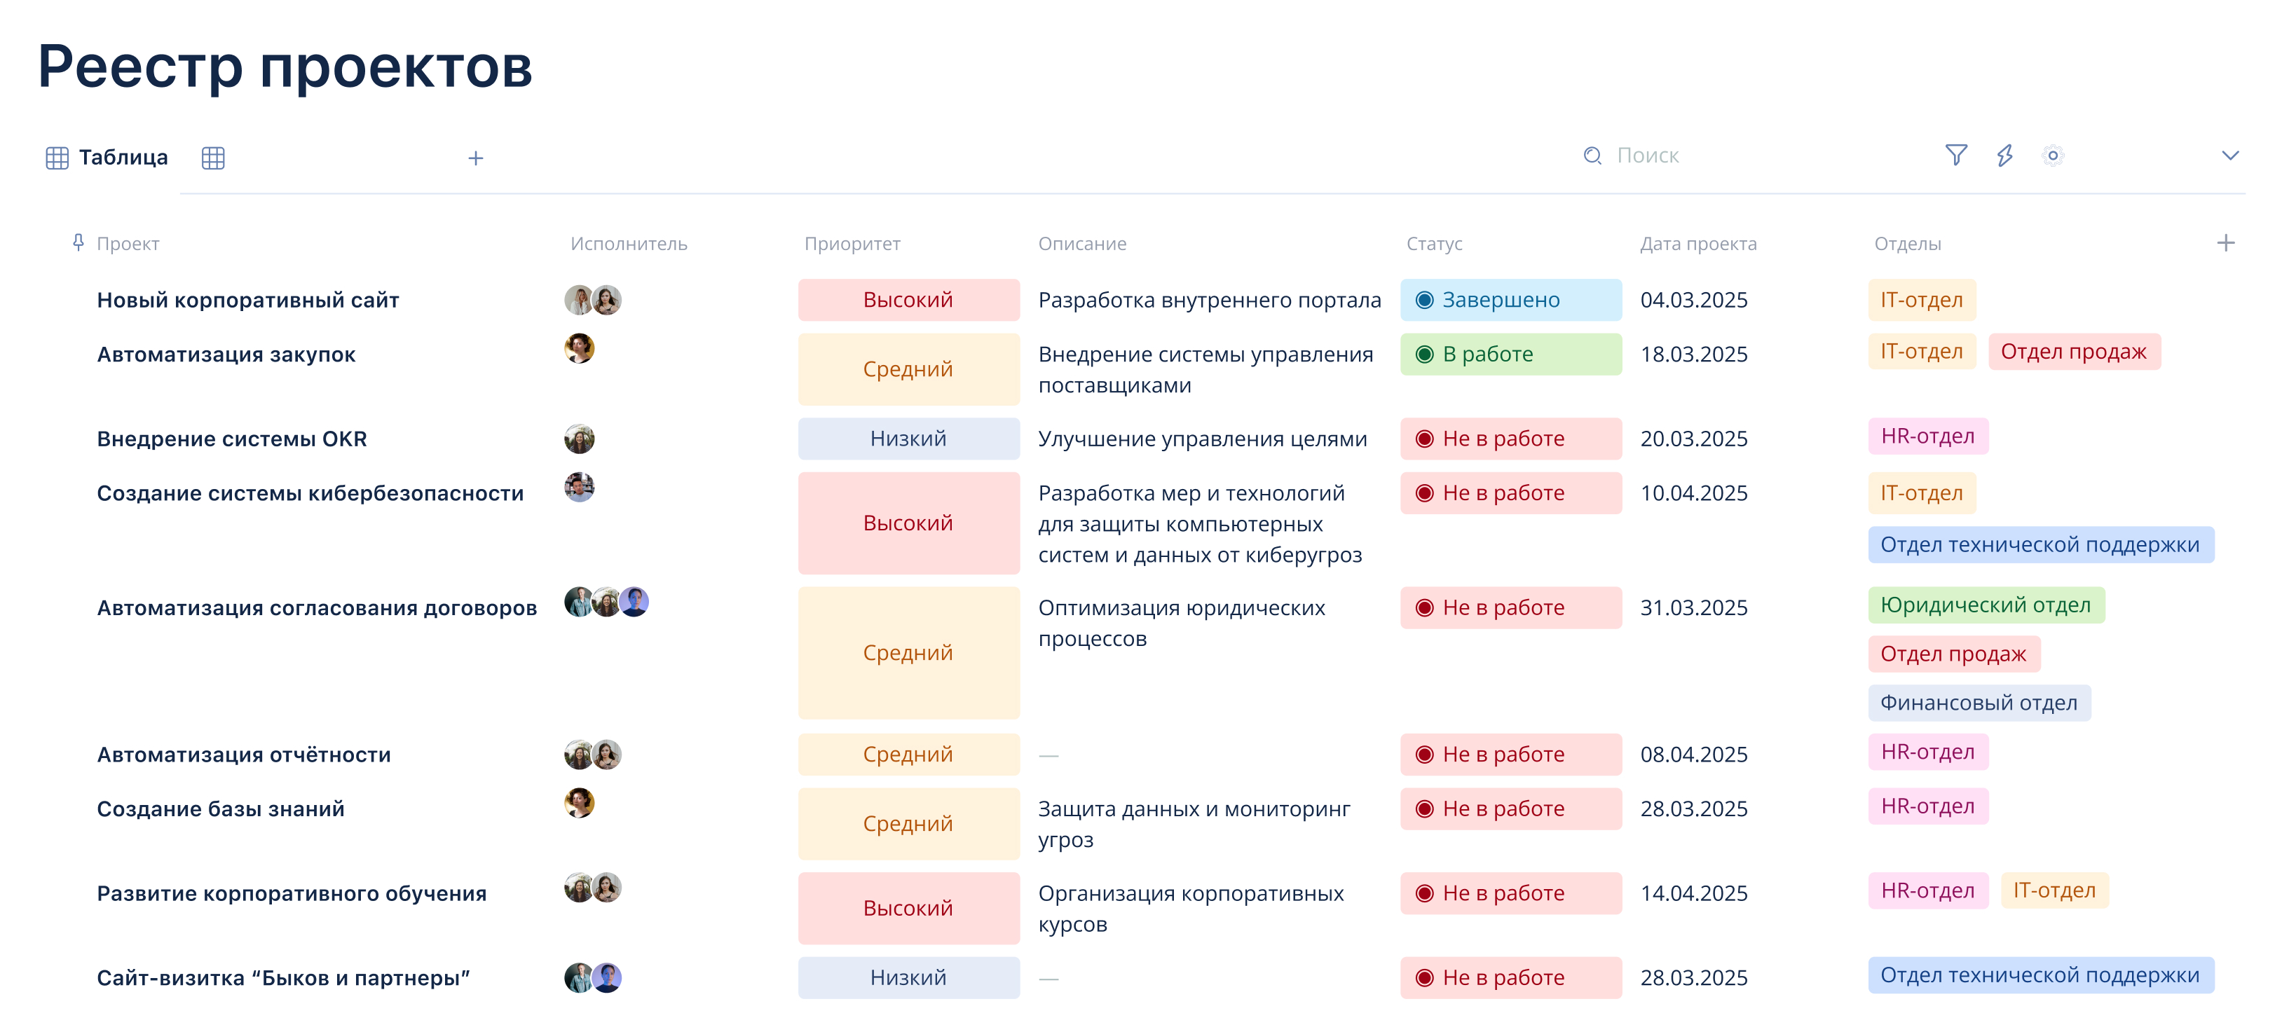Open the table settings gear icon

(x=2054, y=155)
